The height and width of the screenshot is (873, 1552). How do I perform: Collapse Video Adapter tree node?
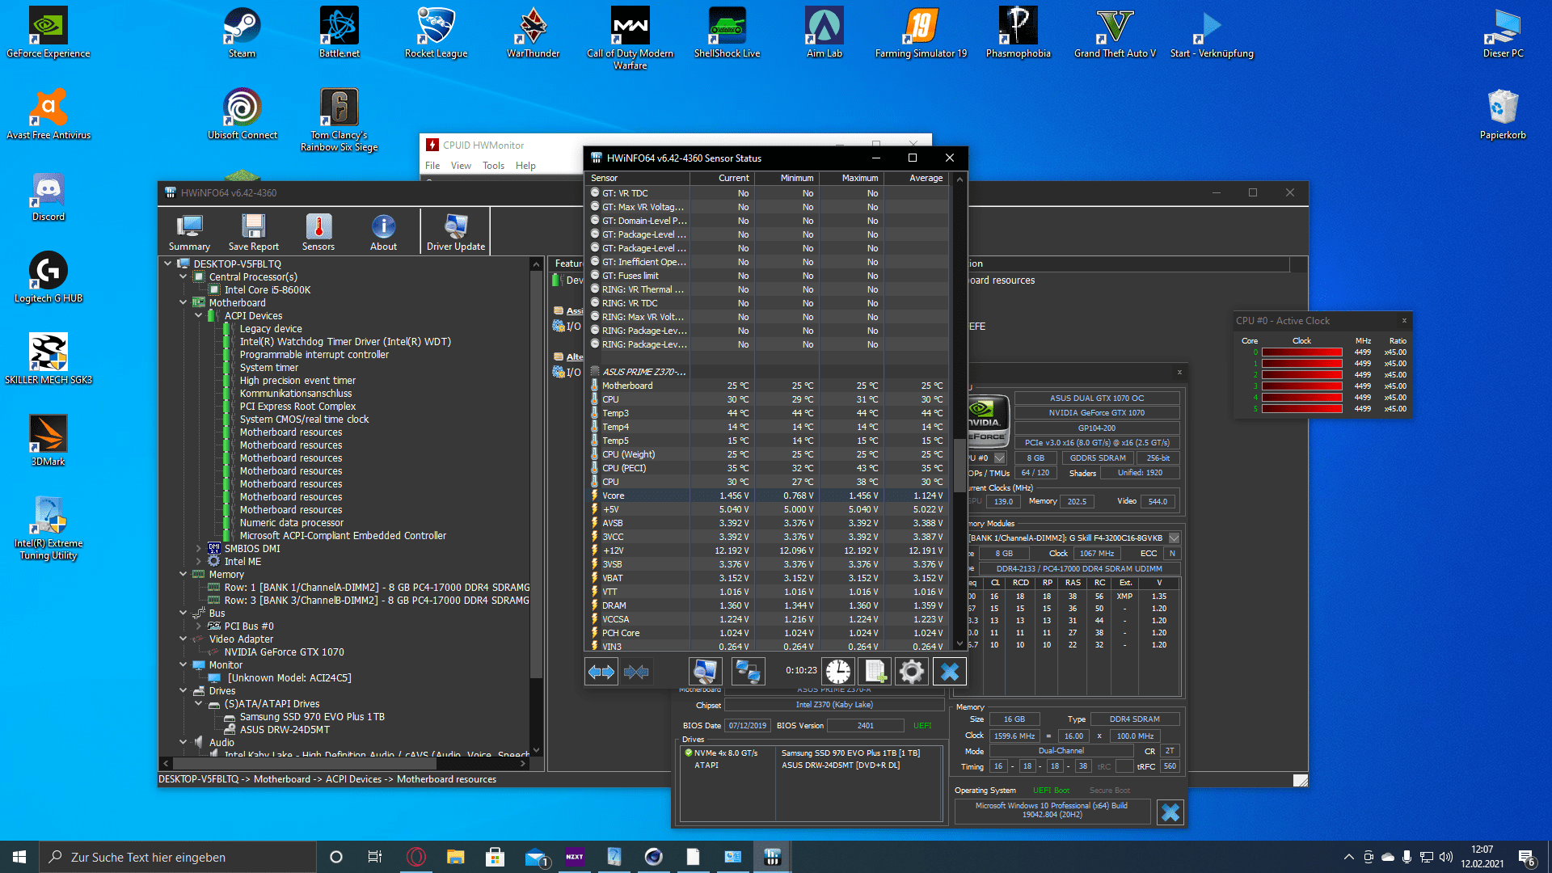point(183,639)
